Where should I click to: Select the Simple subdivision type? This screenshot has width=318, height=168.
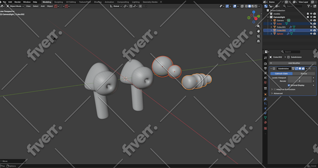click(x=304, y=73)
